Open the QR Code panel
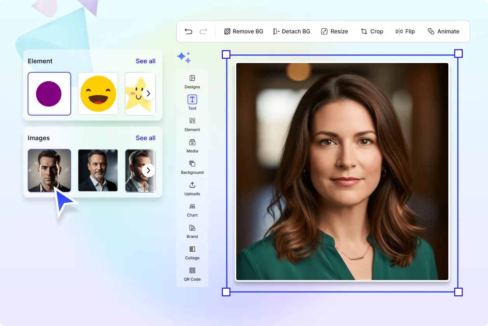The image size is (488, 326). pos(192,273)
